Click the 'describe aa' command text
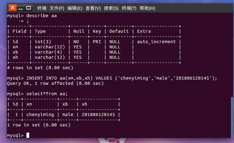The width and height of the screenshot is (234, 143). click(42, 16)
